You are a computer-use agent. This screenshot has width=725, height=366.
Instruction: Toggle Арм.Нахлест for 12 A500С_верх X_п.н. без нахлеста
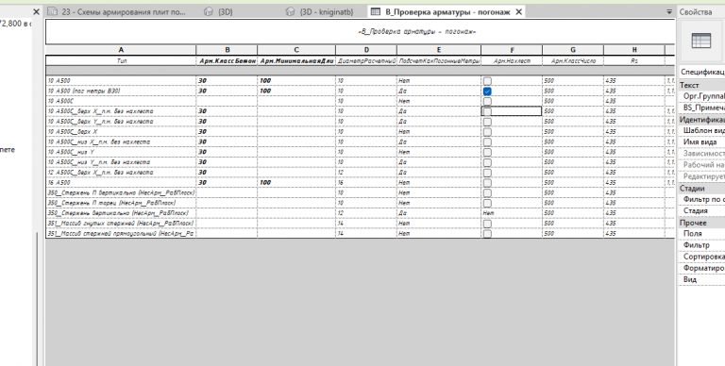[x=487, y=173]
